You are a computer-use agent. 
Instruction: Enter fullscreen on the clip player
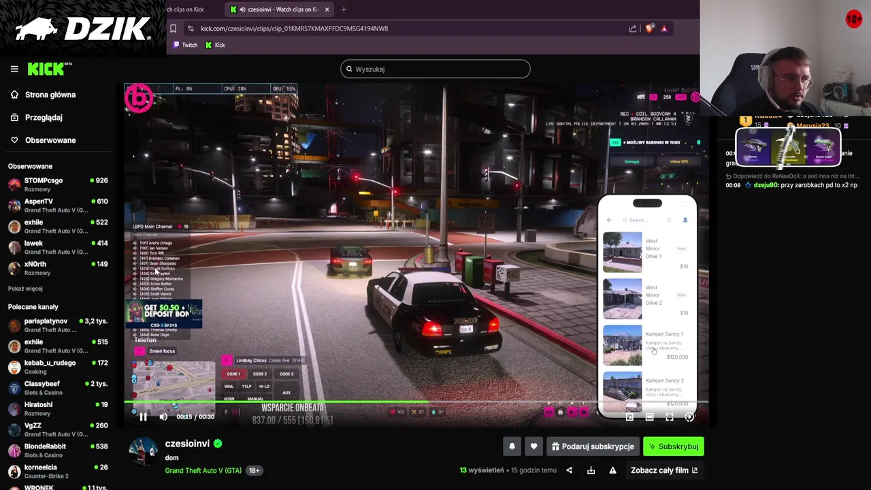[x=670, y=417]
